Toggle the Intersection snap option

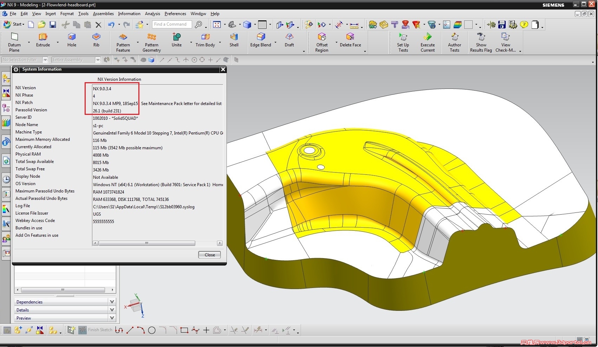186,60
